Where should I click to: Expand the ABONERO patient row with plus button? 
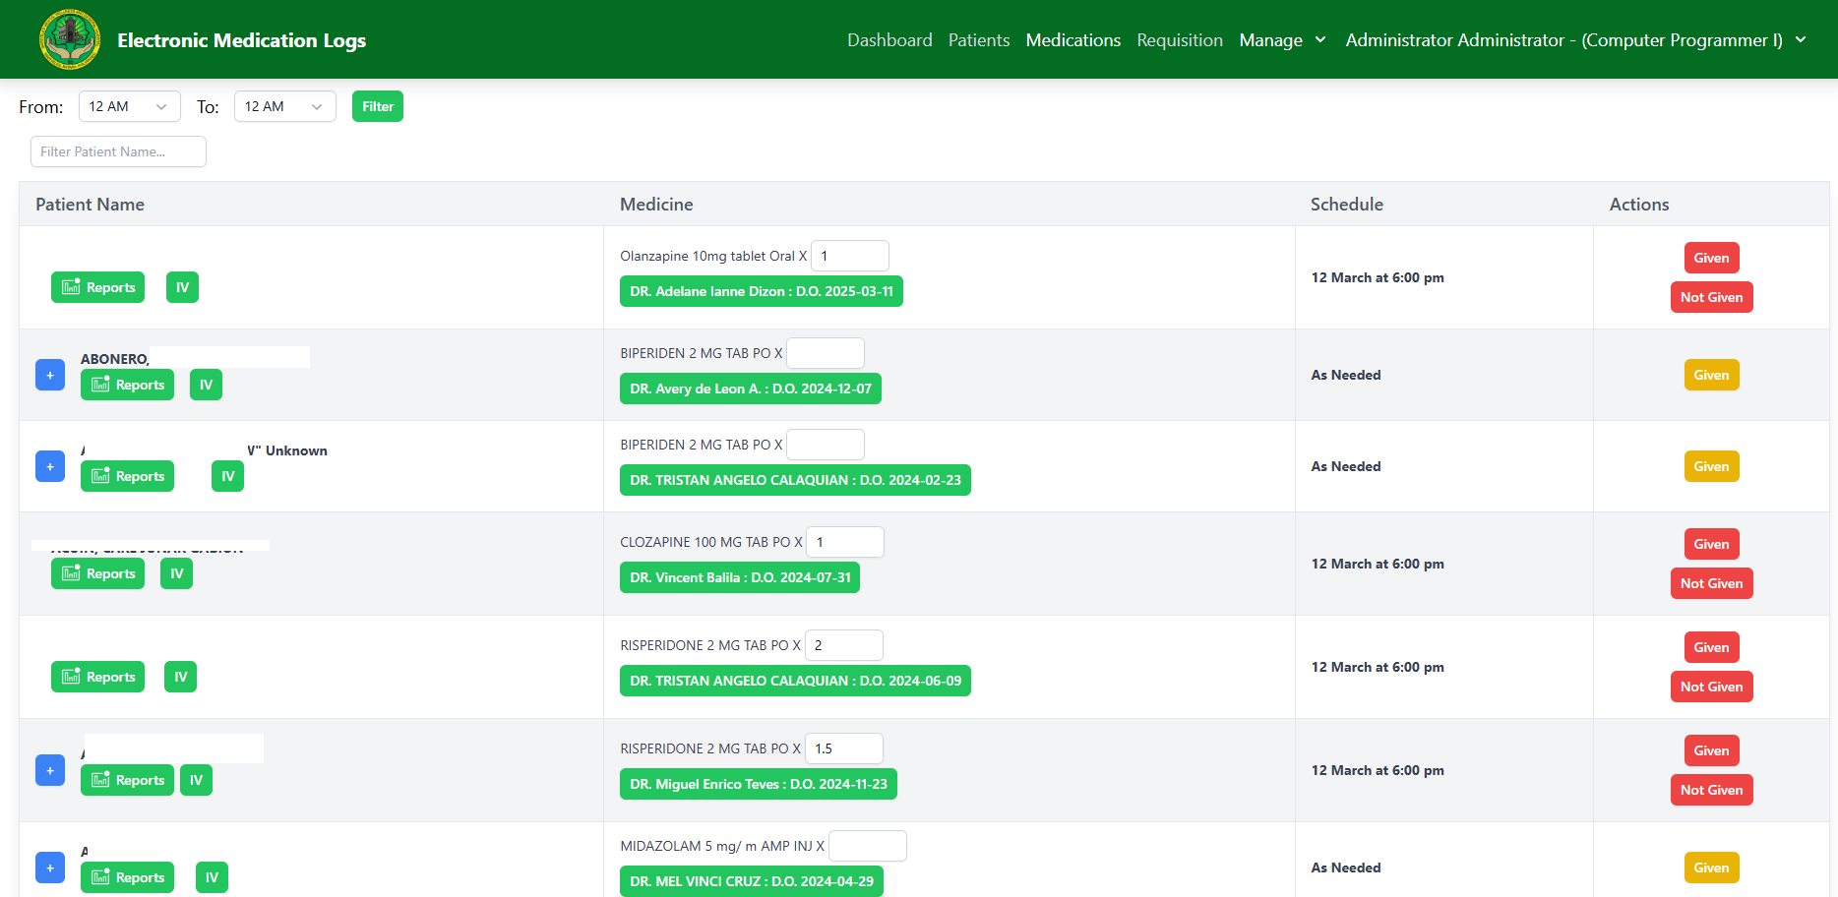pyautogui.click(x=50, y=375)
